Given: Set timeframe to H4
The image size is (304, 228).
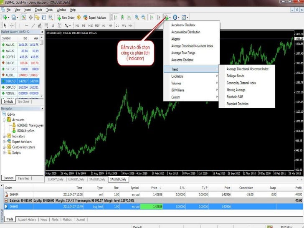Looking at the screenshot, I should point(110,25).
